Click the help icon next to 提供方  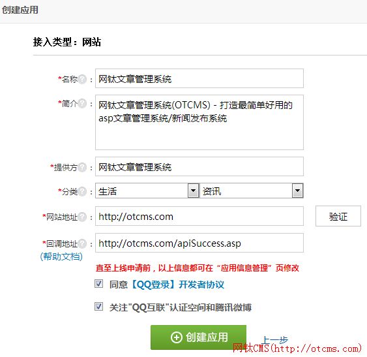(x=82, y=167)
